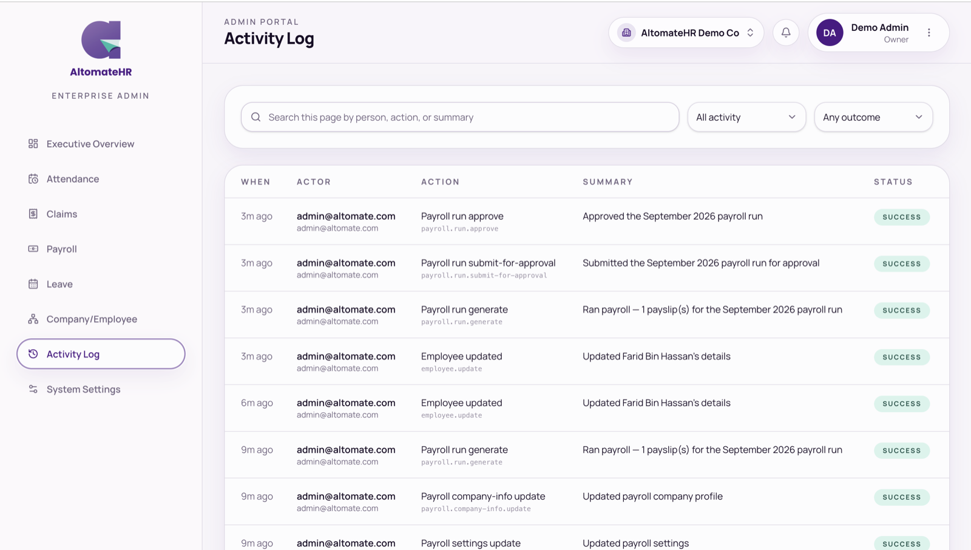
Task: Click the SUMMARY column header
Action: click(607, 182)
